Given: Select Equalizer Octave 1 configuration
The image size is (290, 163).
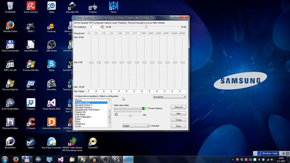Looking at the screenshot, I should click(x=84, y=105).
